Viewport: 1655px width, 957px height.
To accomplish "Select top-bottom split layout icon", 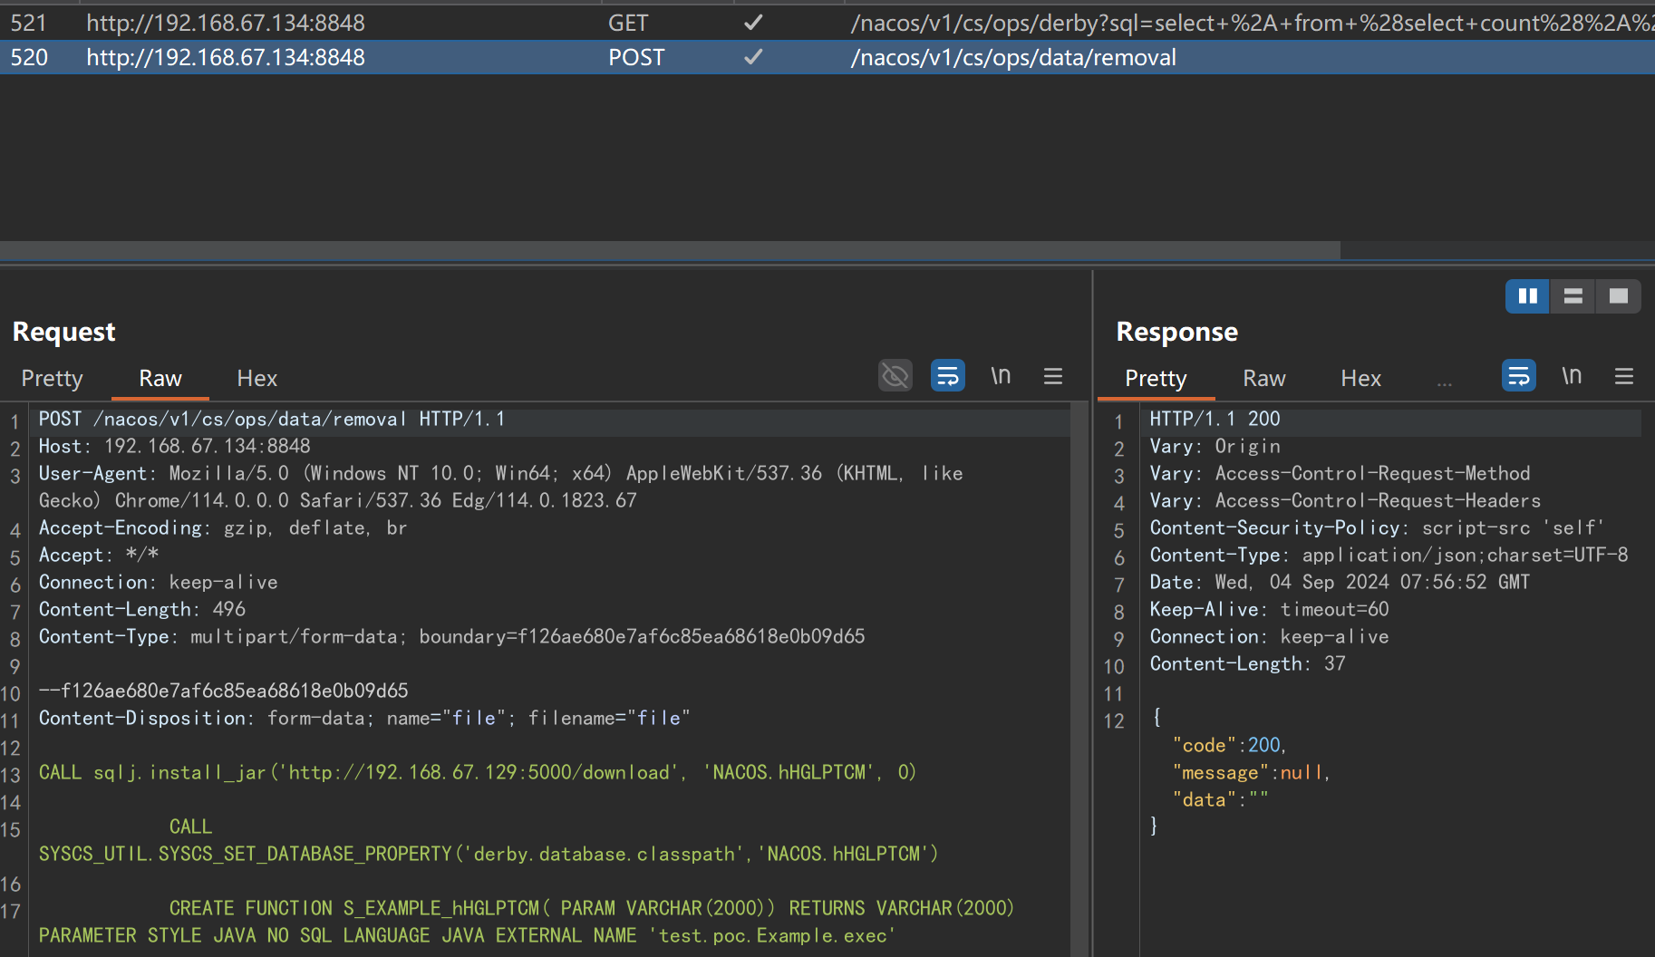I will click(1573, 295).
